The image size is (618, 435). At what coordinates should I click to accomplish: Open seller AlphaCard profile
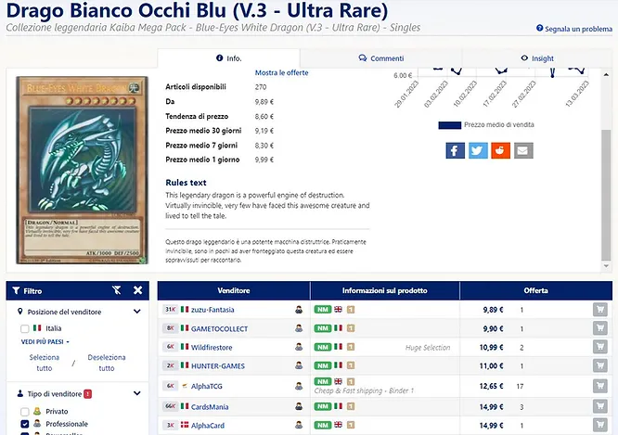pos(208,426)
